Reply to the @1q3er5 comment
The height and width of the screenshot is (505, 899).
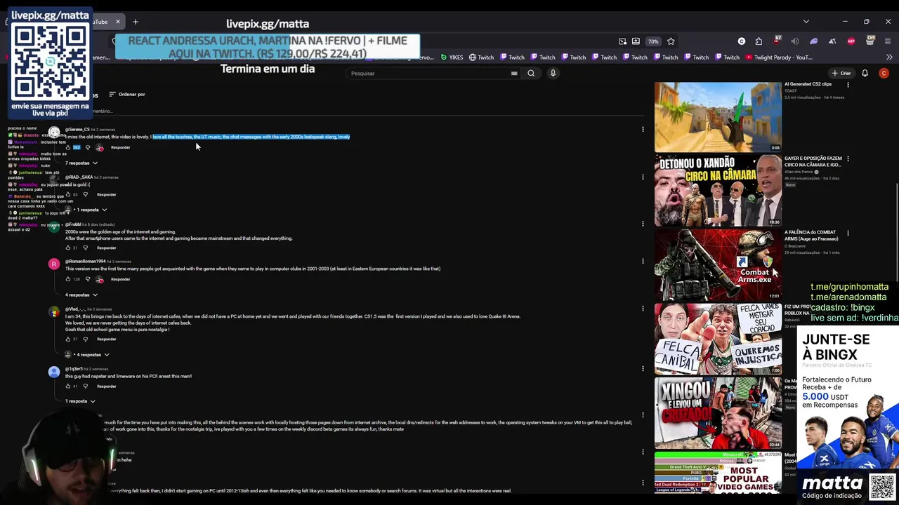tap(106, 386)
